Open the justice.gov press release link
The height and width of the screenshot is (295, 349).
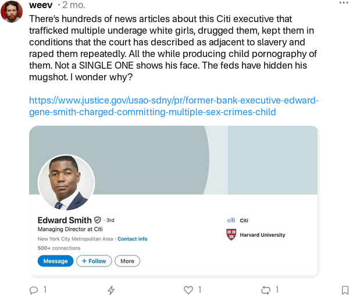[x=173, y=106]
